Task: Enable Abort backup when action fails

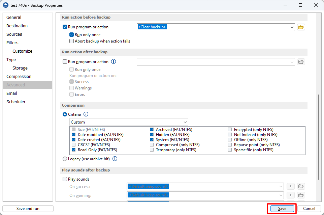Action: point(72,41)
